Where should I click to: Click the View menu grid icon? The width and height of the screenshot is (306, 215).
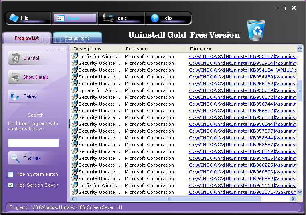(x=60, y=18)
